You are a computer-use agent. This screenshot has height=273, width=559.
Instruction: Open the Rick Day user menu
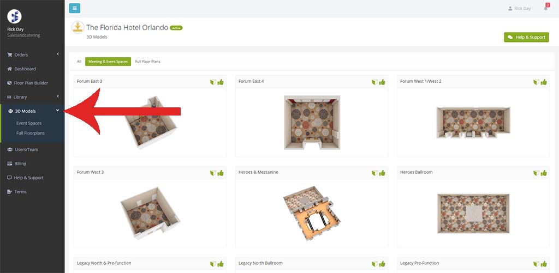point(520,8)
